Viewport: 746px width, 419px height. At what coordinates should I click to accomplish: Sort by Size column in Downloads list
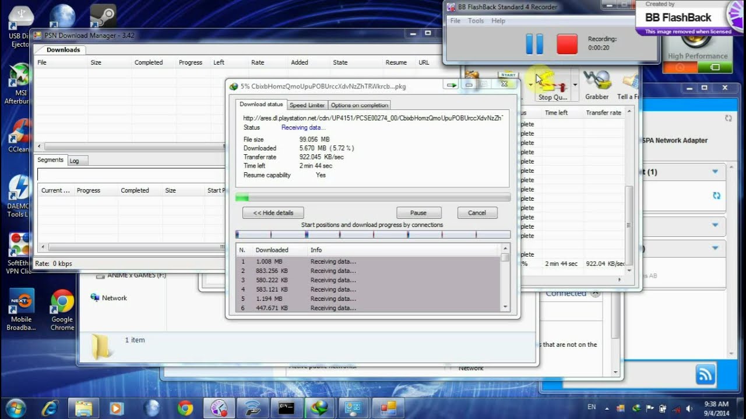click(x=109, y=62)
